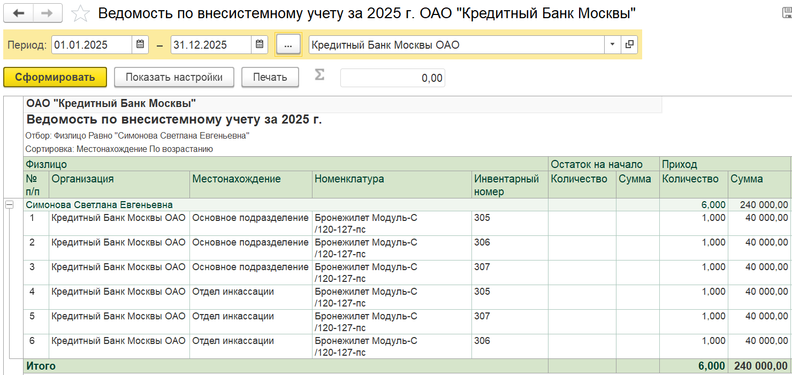Add report to favorites with star
This screenshot has height=375, width=792.
coord(80,14)
